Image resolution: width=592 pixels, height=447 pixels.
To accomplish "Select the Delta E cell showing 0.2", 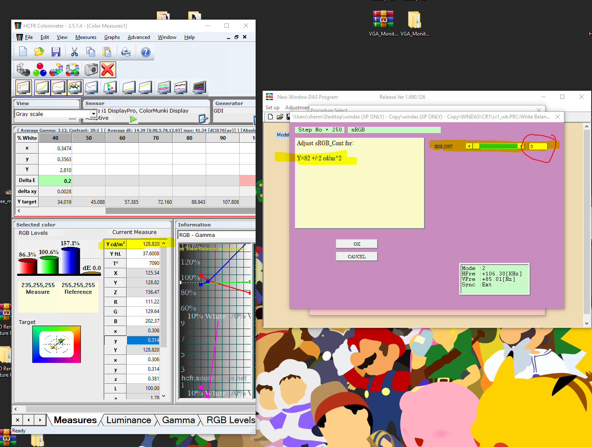I will click(x=55, y=181).
